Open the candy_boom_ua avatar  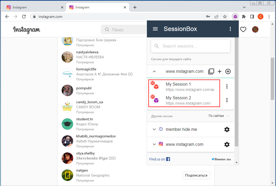click(x=67, y=107)
